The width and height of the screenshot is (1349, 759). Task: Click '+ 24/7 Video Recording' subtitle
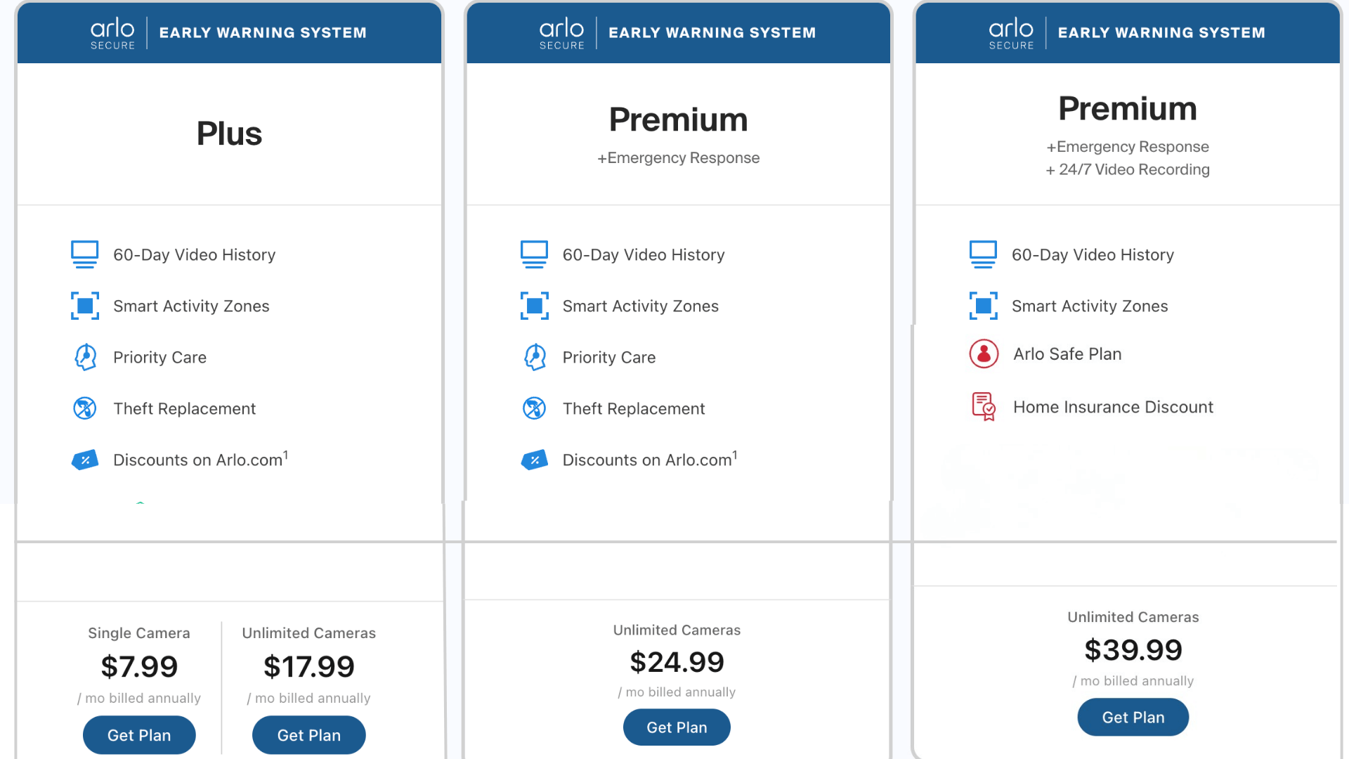[1128, 169]
